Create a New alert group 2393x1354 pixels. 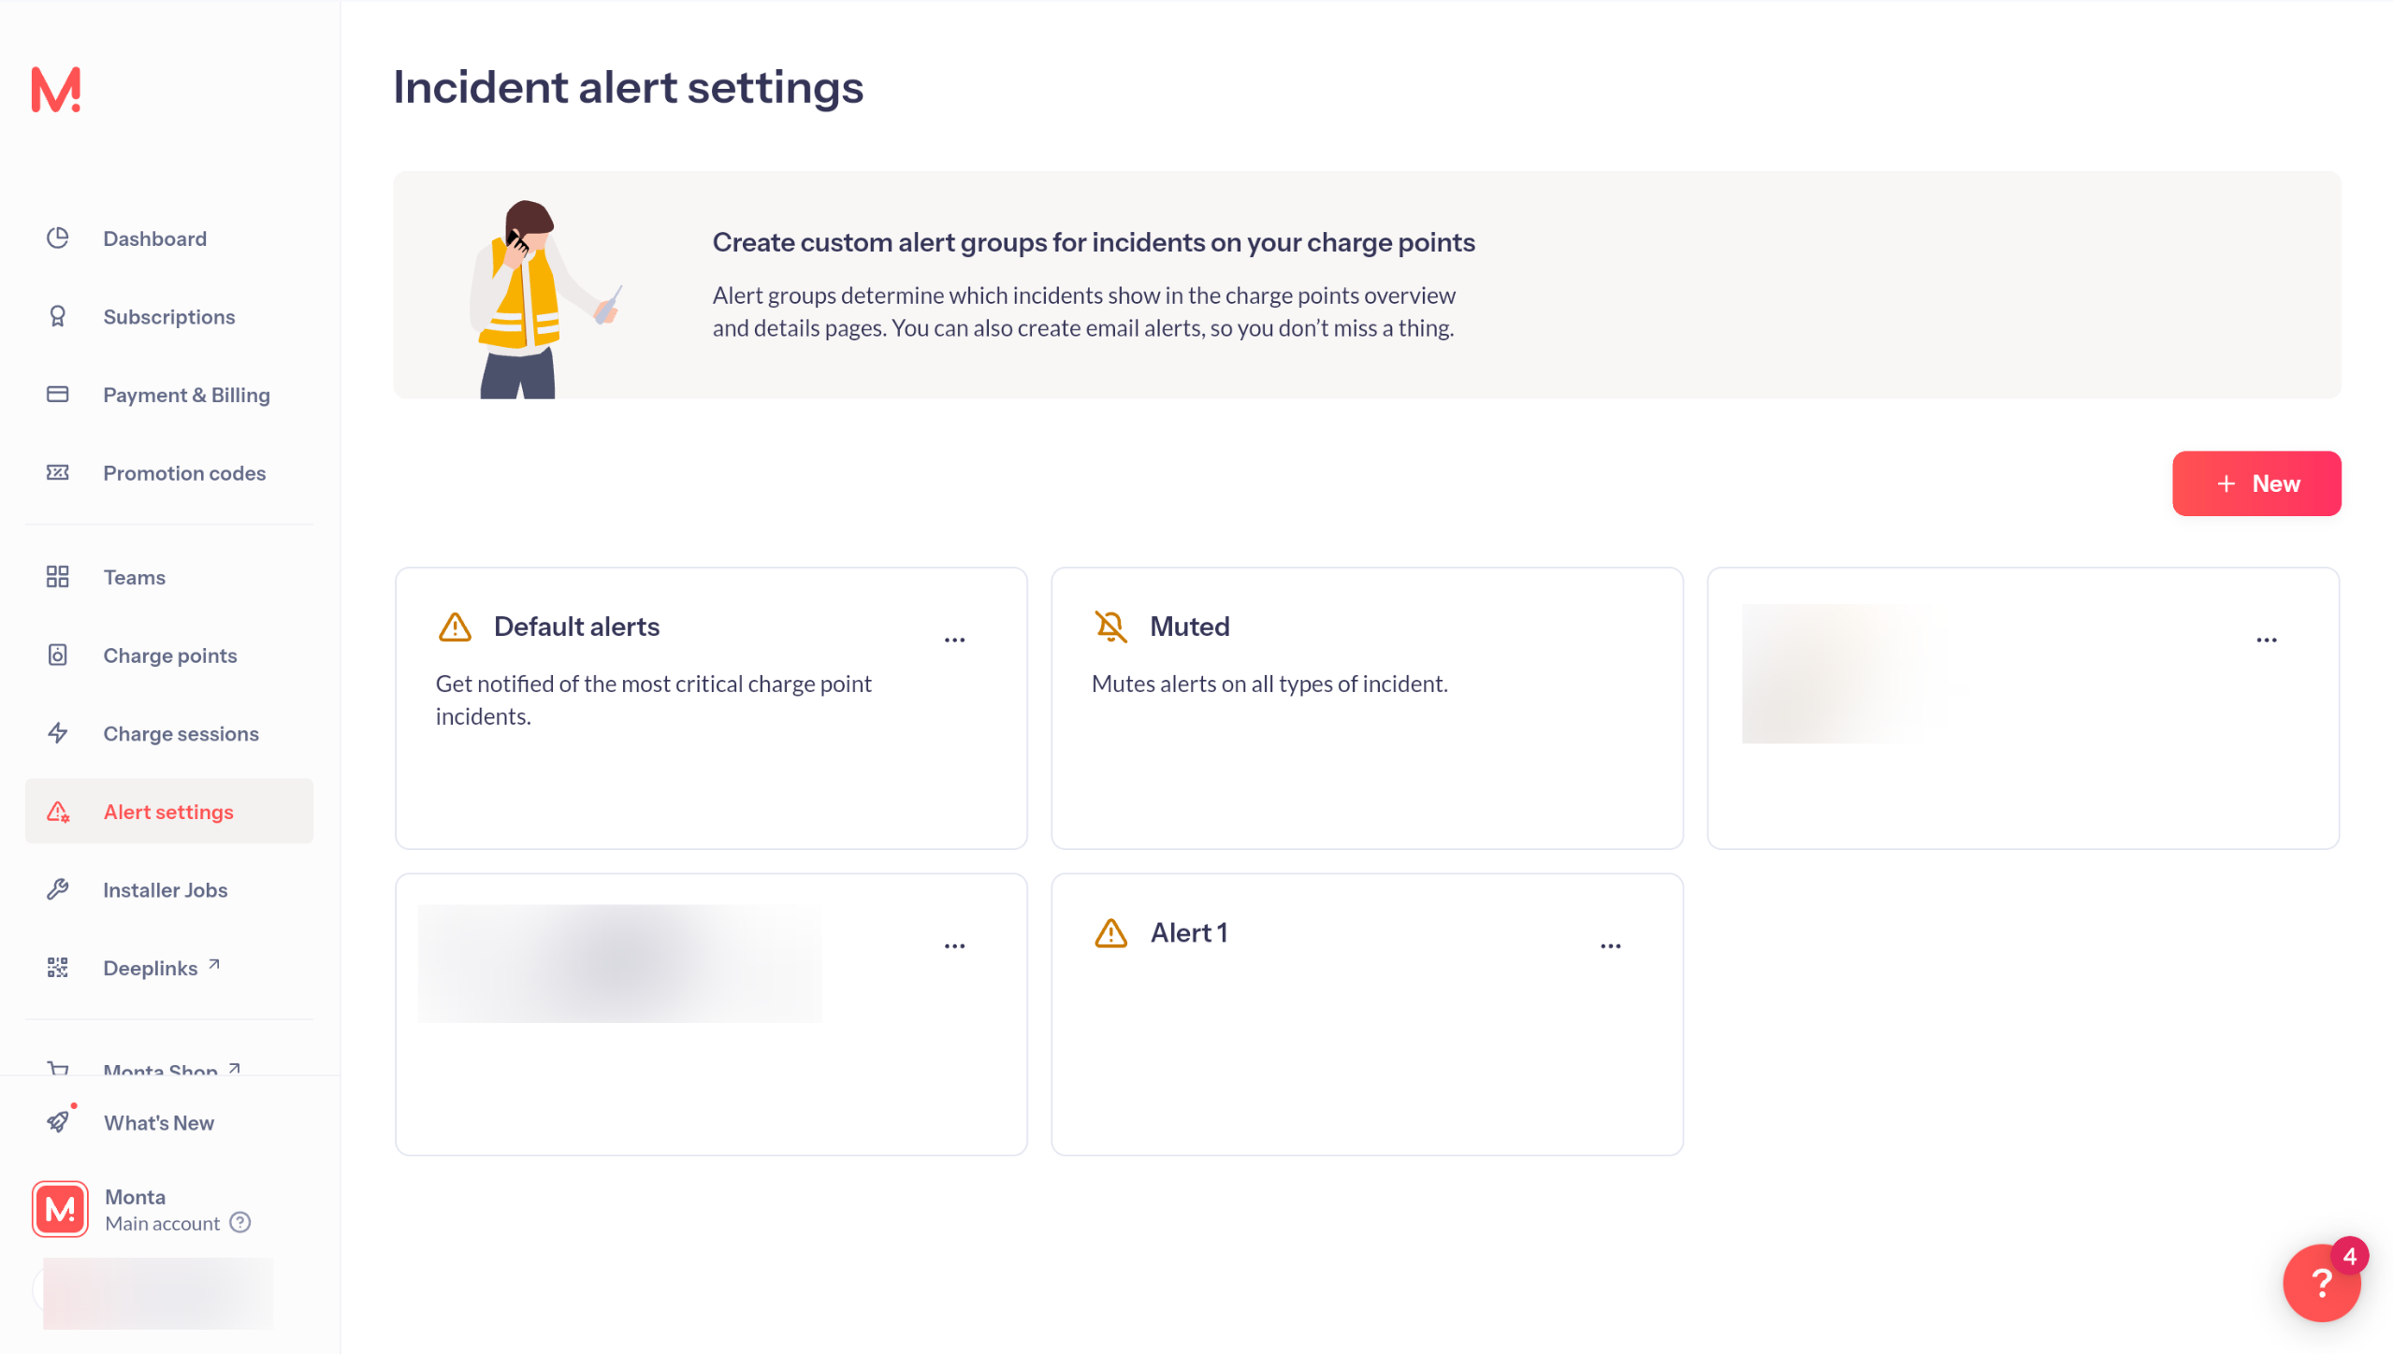2256,483
